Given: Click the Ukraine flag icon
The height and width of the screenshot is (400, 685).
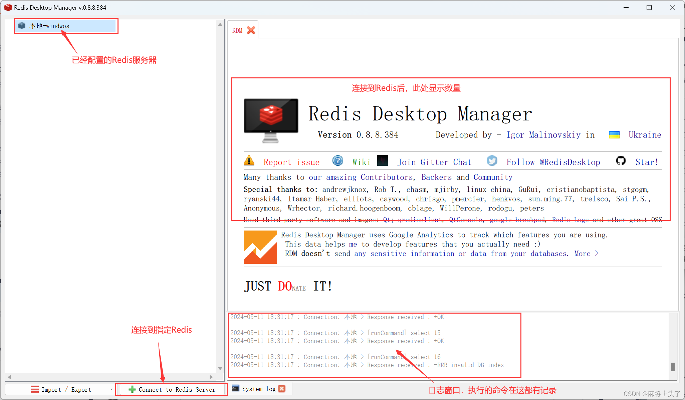Looking at the screenshot, I should click(614, 135).
